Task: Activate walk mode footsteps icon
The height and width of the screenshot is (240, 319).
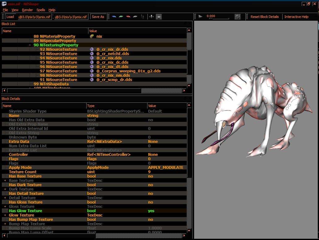Action: pos(142,17)
